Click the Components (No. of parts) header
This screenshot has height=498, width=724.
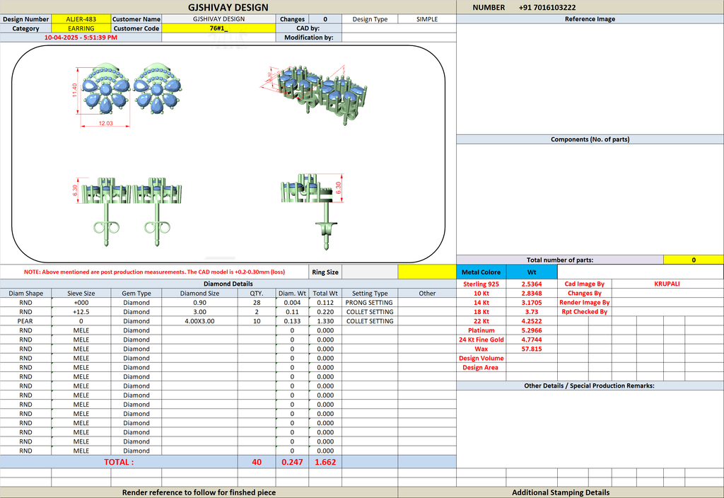(x=590, y=139)
